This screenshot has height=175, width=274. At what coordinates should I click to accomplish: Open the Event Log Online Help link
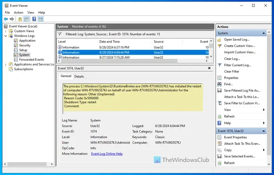(106, 154)
